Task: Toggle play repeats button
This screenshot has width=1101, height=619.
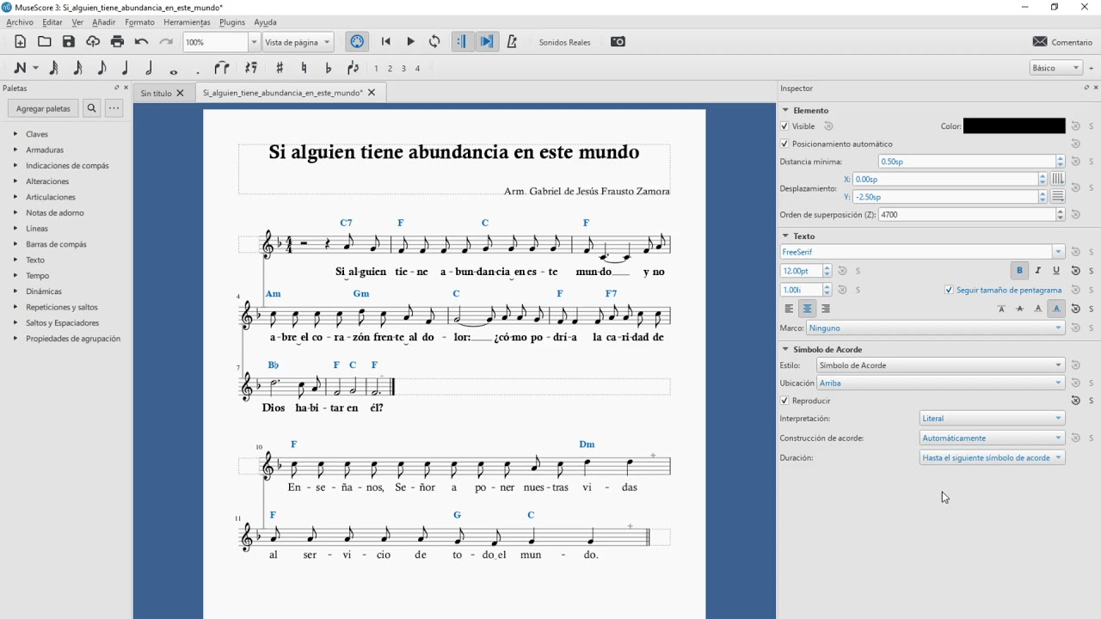Action: (462, 41)
